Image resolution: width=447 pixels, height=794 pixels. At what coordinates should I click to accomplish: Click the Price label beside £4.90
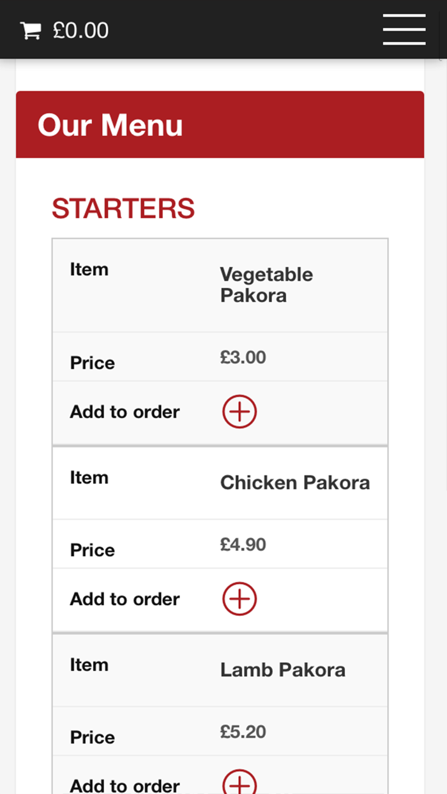pos(93,550)
